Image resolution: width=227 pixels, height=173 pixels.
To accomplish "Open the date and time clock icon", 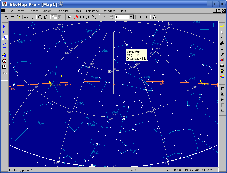I will [4, 61].
